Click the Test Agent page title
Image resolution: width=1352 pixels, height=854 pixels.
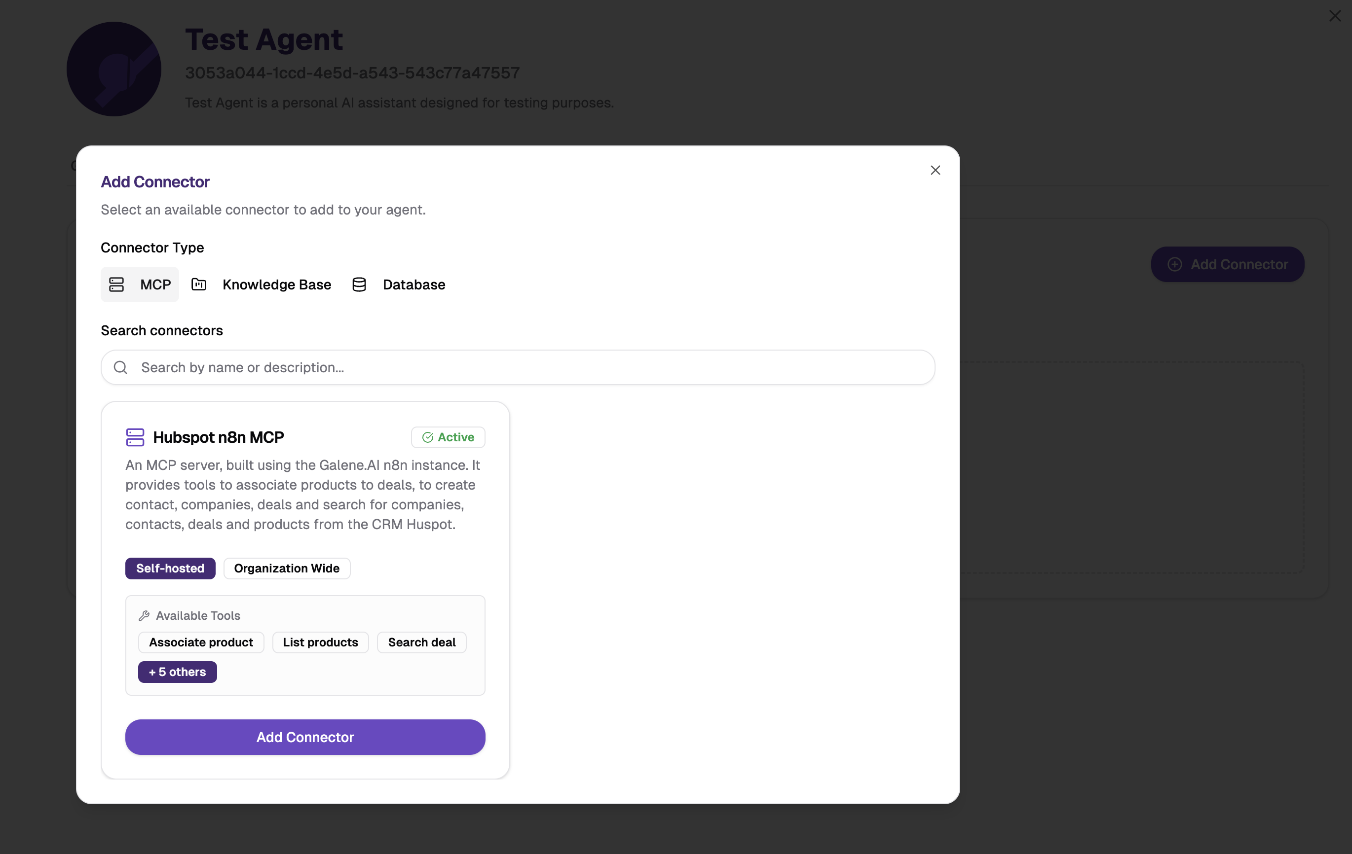tap(264, 39)
